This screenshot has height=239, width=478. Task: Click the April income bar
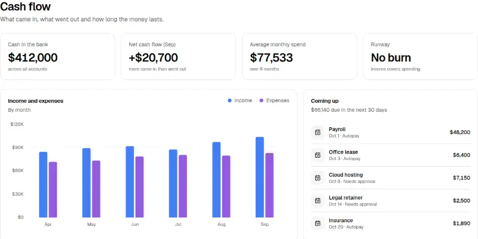43,185
